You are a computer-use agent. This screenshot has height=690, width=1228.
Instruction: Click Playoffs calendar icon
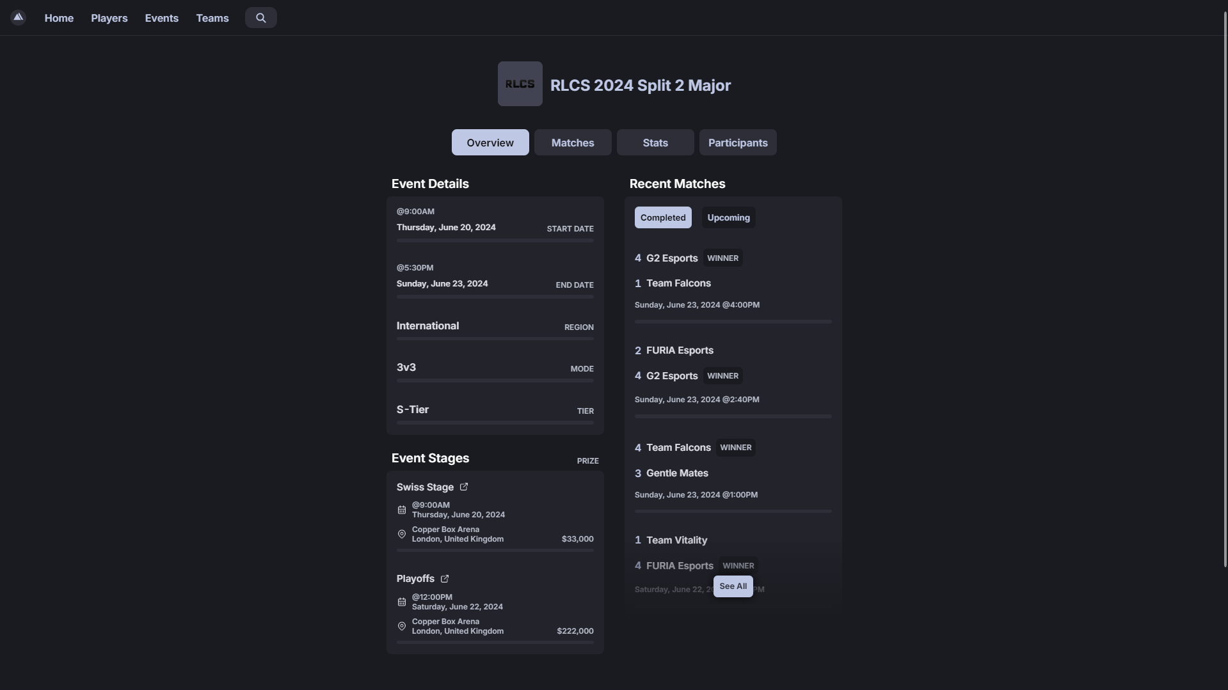(402, 602)
